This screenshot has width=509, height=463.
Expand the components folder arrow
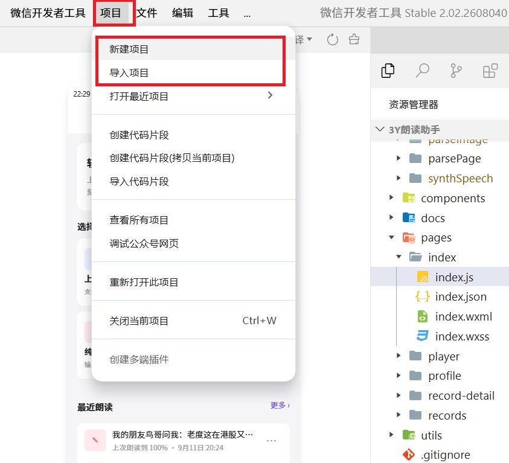tap(391, 198)
